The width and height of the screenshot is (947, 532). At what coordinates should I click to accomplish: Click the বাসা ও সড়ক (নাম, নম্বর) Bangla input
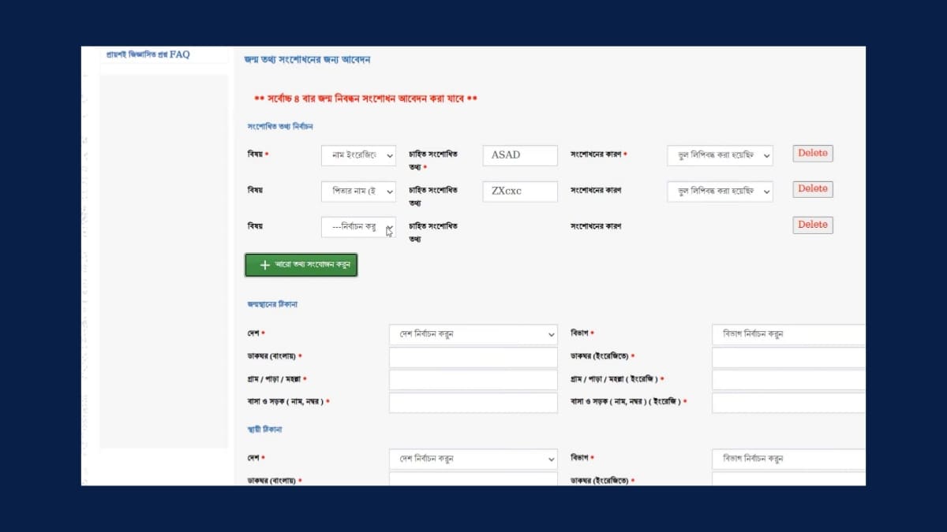pyautogui.click(x=473, y=403)
